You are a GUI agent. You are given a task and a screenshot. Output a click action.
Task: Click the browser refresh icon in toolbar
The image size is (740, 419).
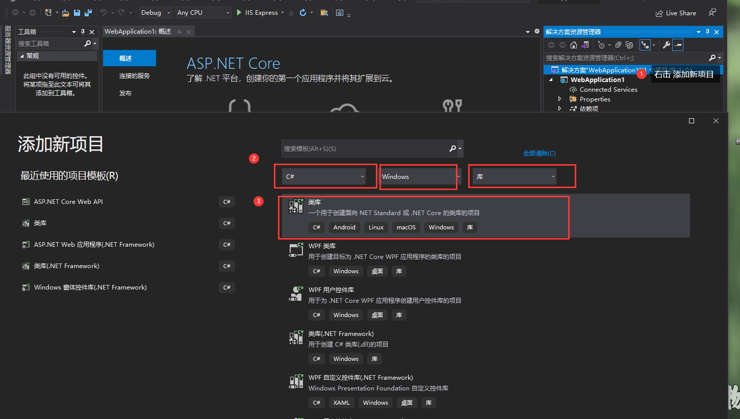click(303, 13)
